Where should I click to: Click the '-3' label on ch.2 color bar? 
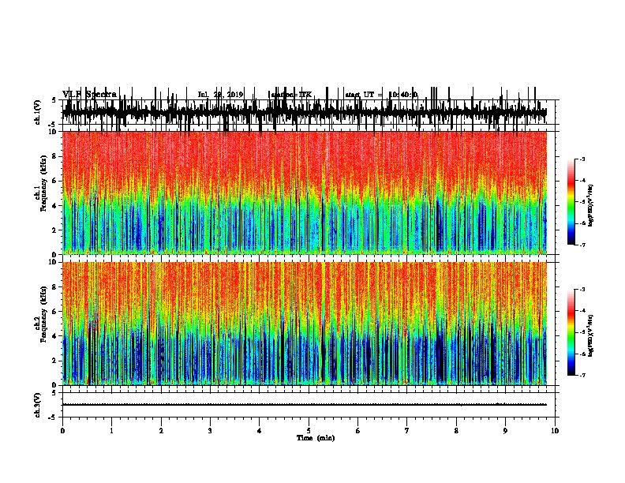582,290
